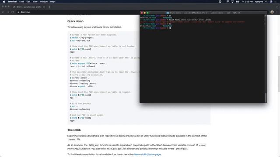The width and height of the screenshot is (280, 157).
Task: Click the 'direnv allow .' code line
Action: point(79,78)
